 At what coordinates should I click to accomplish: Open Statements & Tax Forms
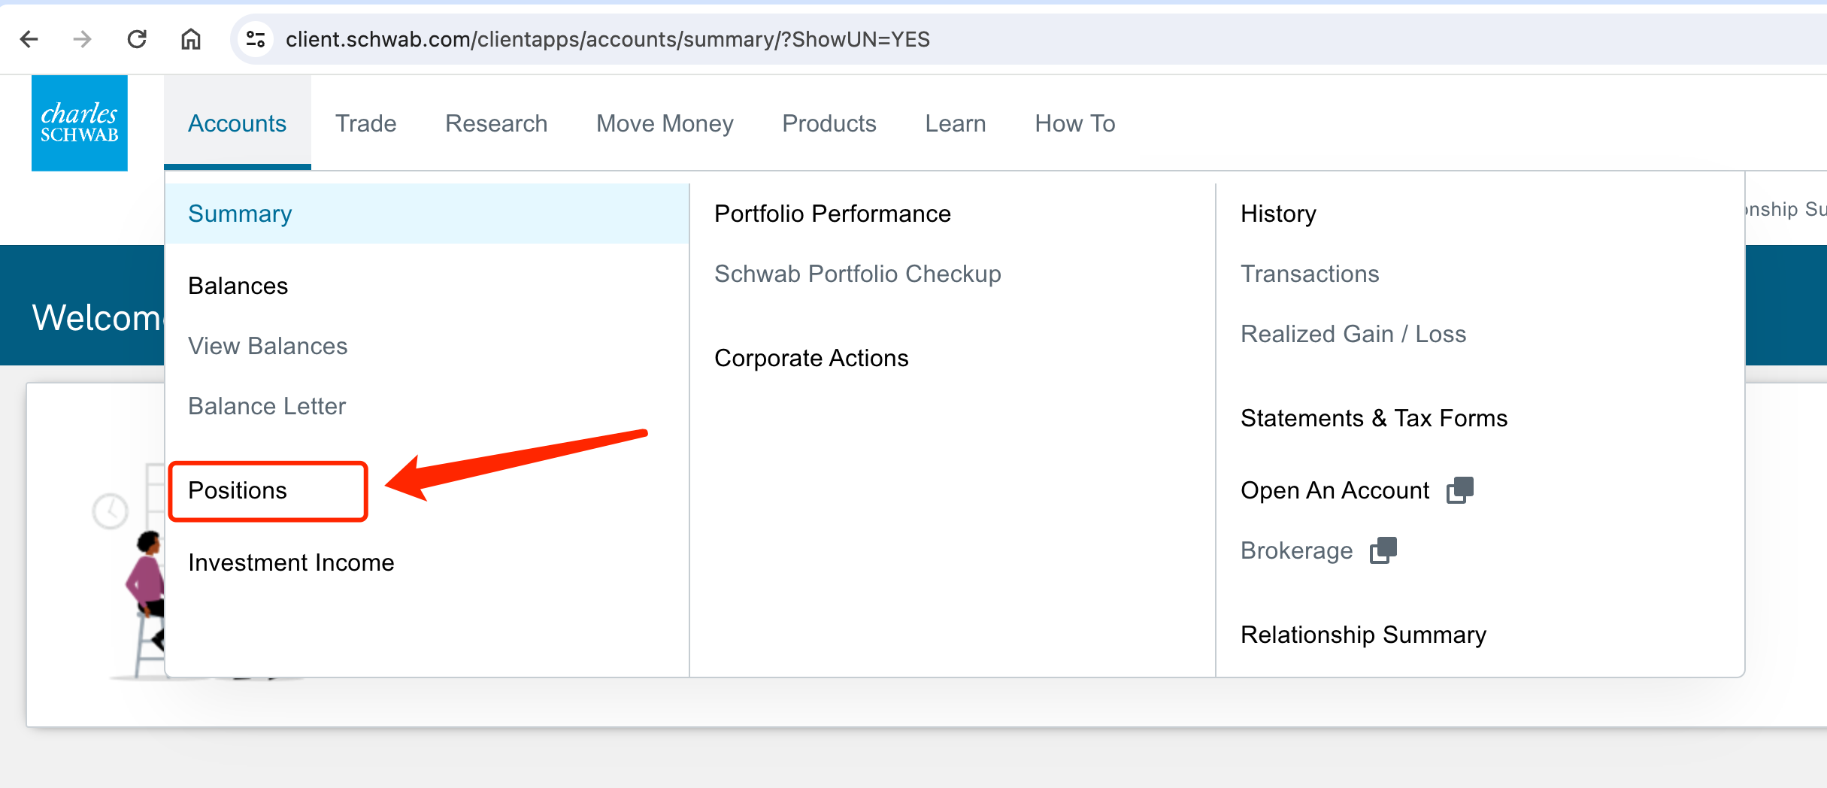click(x=1374, y=418)
